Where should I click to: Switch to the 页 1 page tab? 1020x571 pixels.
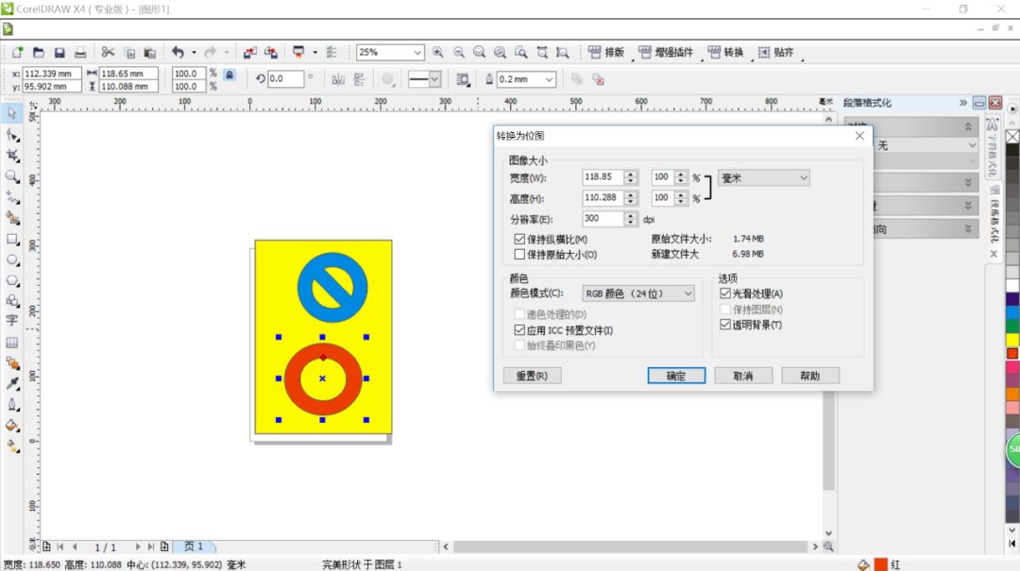(x=195, y=546)
